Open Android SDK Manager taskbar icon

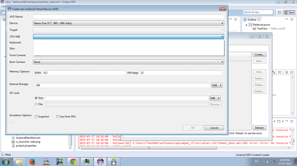(114, 162)
